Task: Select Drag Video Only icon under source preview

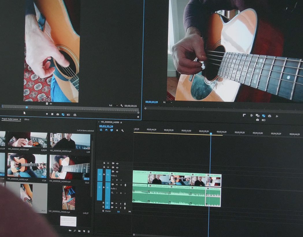Action: (x=47, y=103)
